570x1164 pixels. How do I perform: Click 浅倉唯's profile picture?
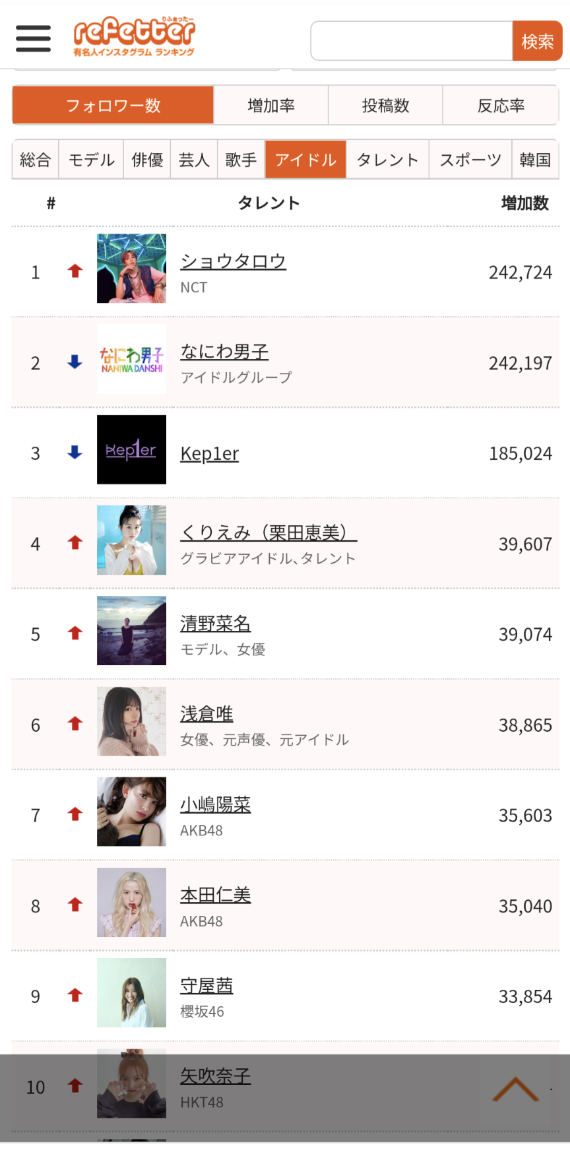[131, 721]
